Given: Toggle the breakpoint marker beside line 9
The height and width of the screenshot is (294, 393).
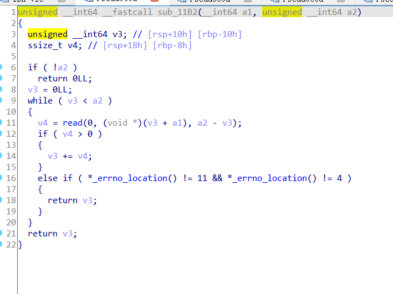Looking at the screenshot, I should point(1,100).
